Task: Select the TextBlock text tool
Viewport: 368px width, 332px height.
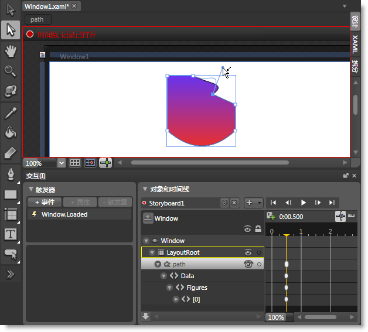Action: (x=10, y=234)
